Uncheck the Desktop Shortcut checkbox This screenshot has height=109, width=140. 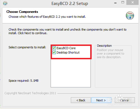point(54,52)
